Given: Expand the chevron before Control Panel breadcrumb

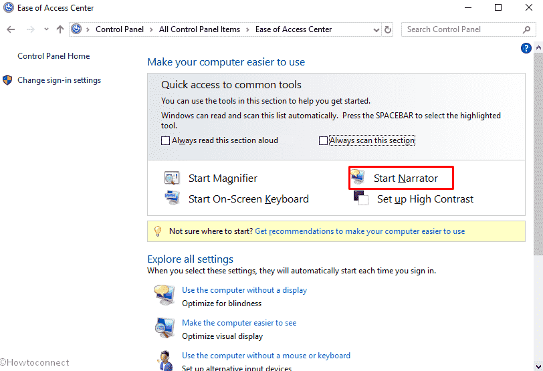Looking at the screenshot, I should point(88,30).
